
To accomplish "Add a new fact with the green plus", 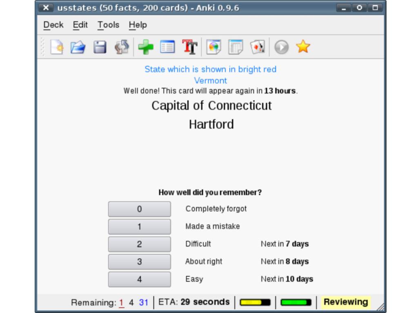I will click(x=146, y=47).
